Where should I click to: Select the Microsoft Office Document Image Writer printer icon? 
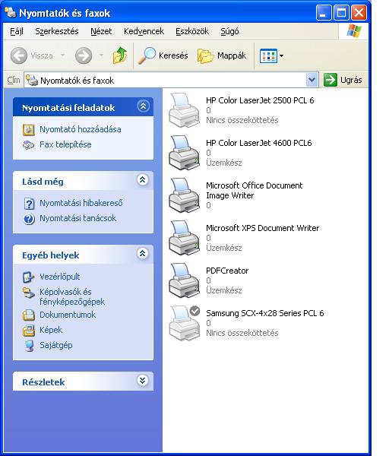pos(185,195)
